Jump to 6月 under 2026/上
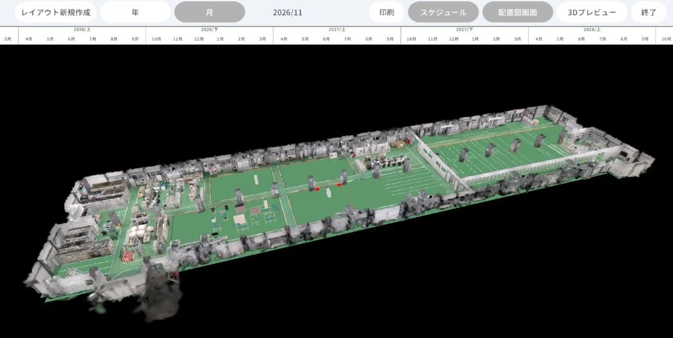The width and height of the screenshot is (673, 338). [72, 39]
